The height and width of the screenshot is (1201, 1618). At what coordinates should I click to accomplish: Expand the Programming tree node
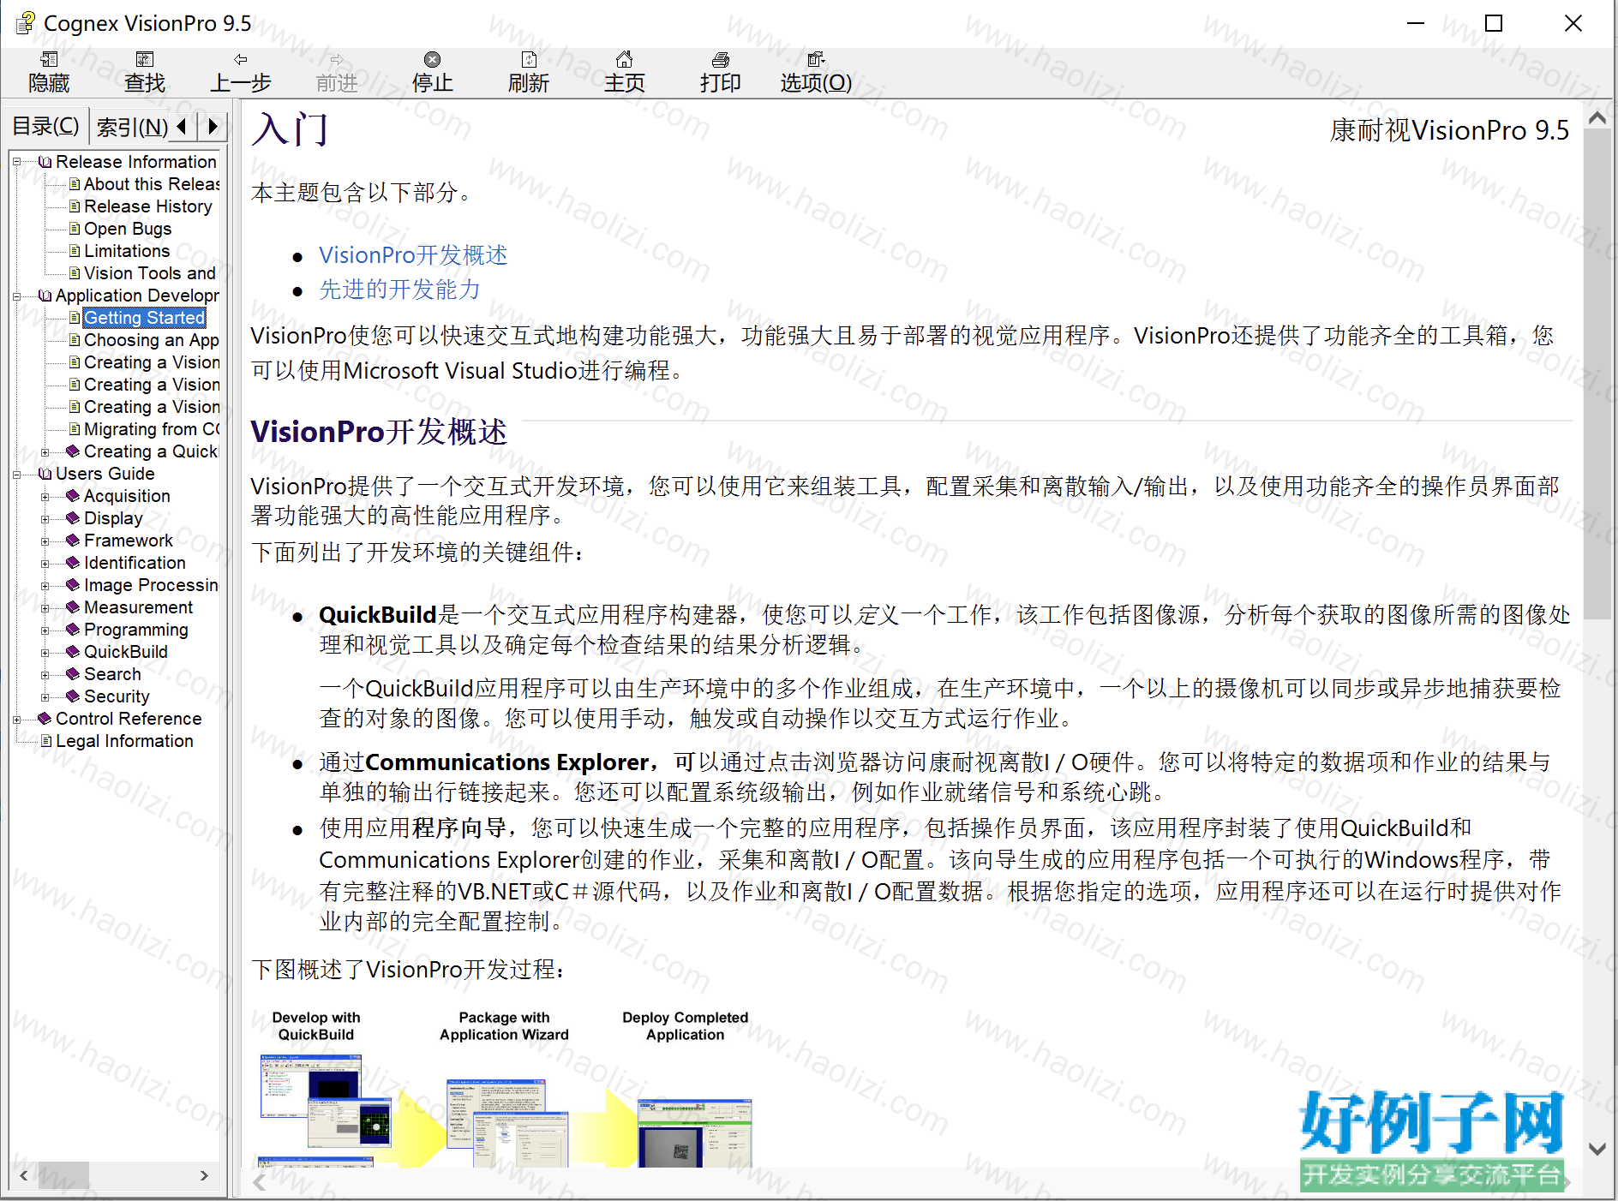point(45,630)
